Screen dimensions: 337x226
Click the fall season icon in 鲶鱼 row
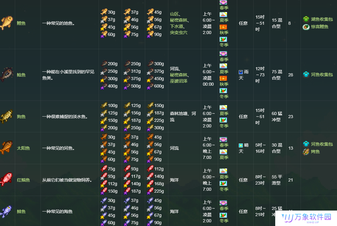coord(223,78)
